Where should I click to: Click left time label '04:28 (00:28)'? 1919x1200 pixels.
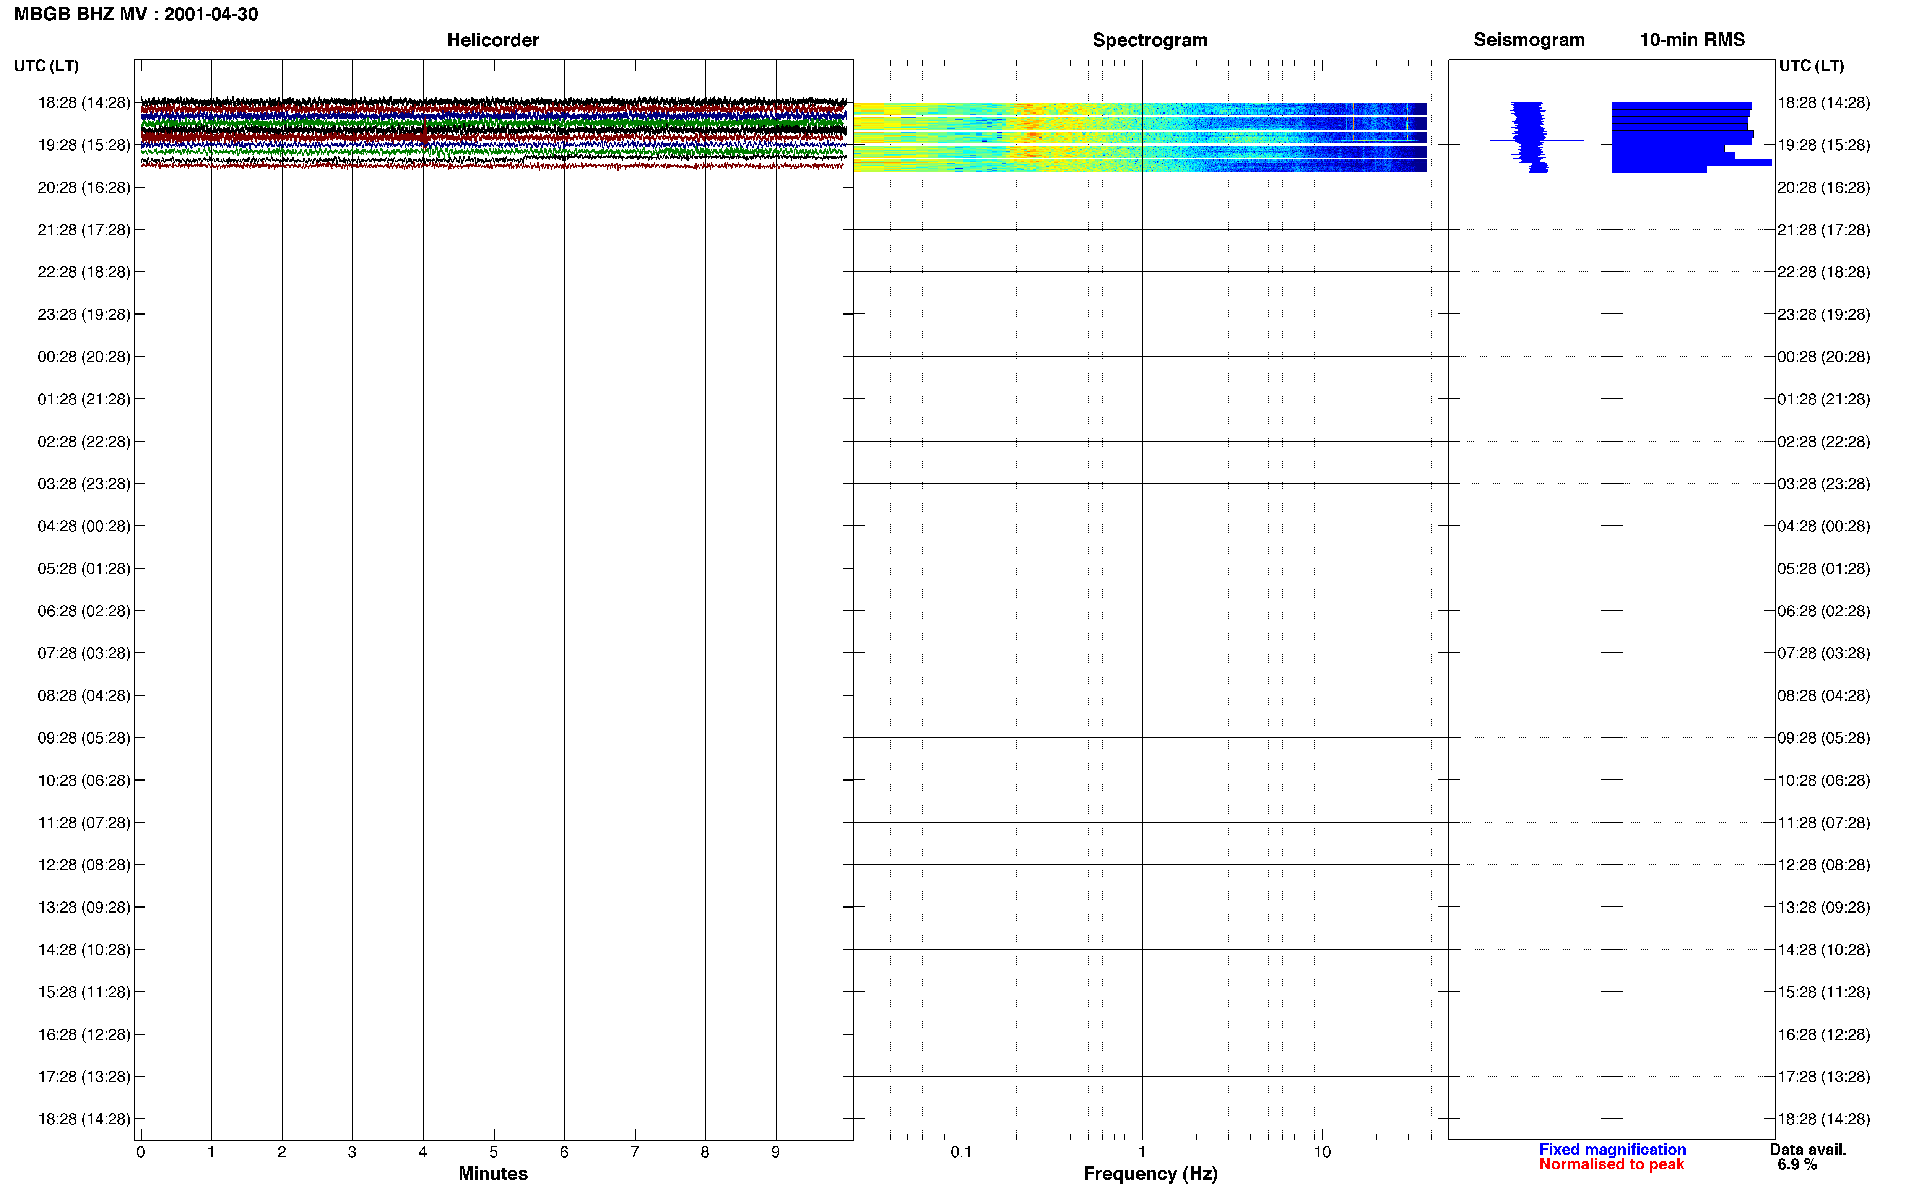pos(84,526)
